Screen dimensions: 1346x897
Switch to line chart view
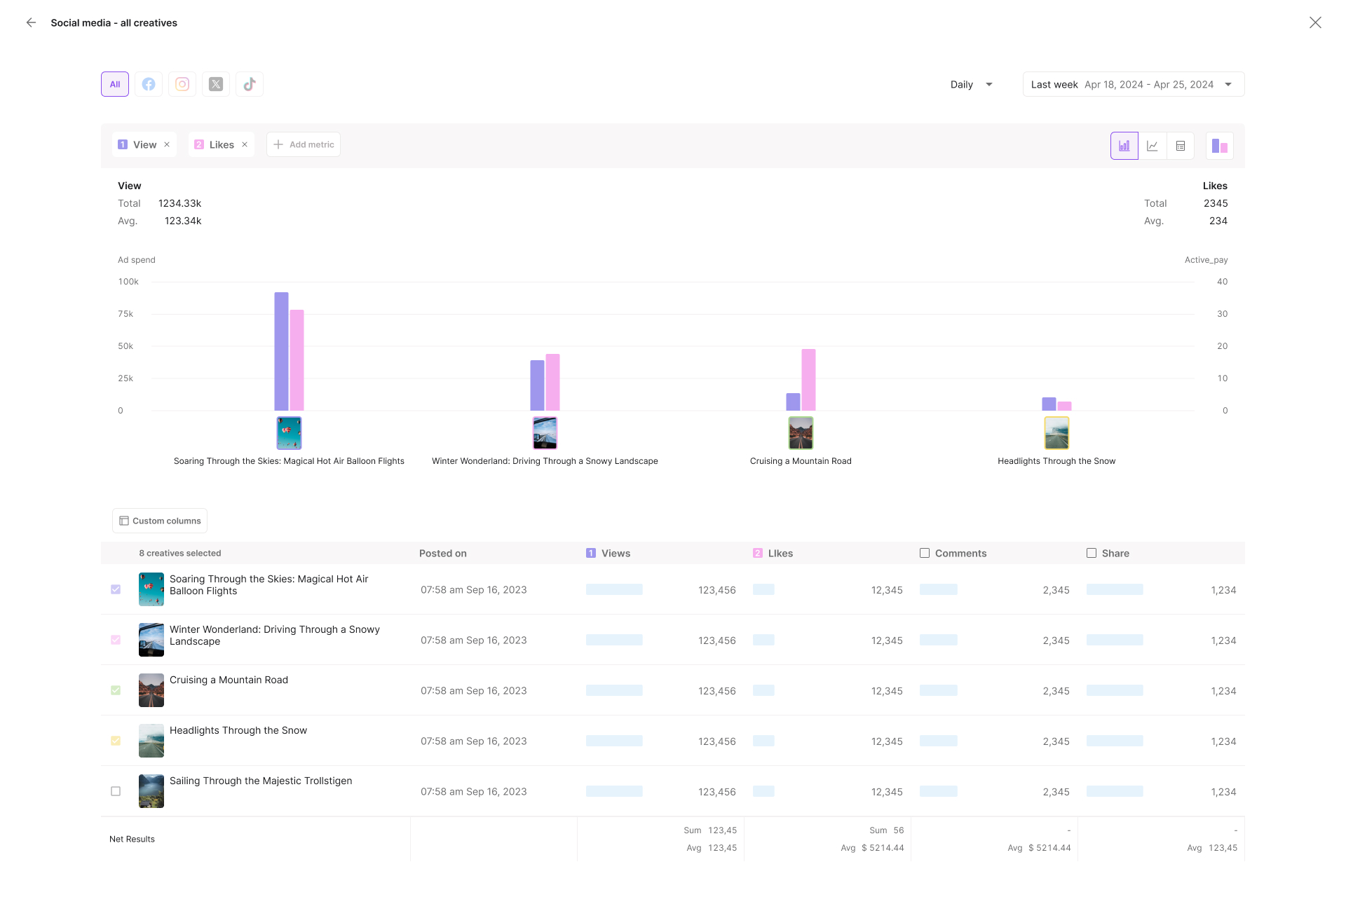(x=1152, y=146)
